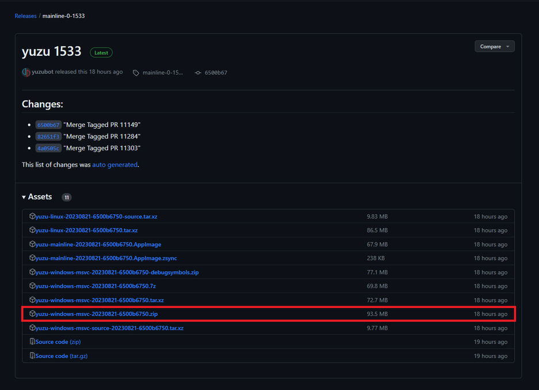The width and height of the screenshot is (539, 390).
Task: Open commit 82651f3 in Changes list
Action: pos(48,137)
